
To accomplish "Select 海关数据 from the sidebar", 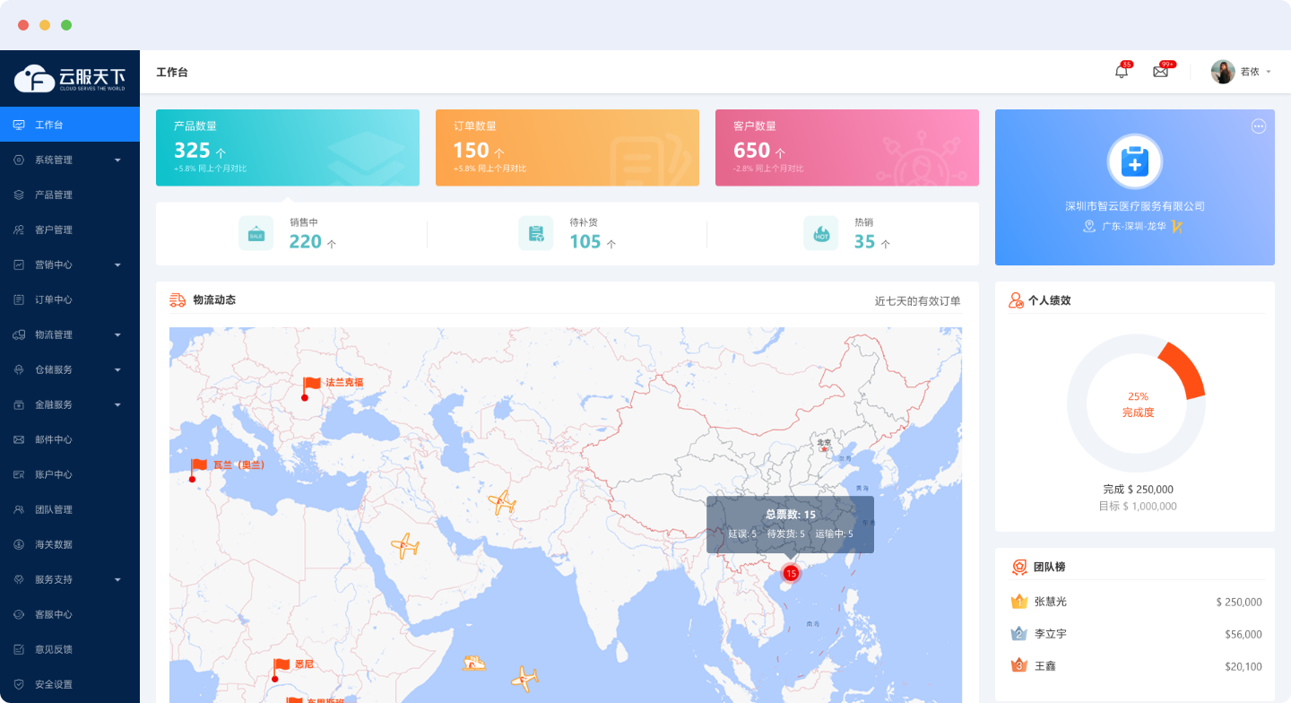I will tap(54, 544).
